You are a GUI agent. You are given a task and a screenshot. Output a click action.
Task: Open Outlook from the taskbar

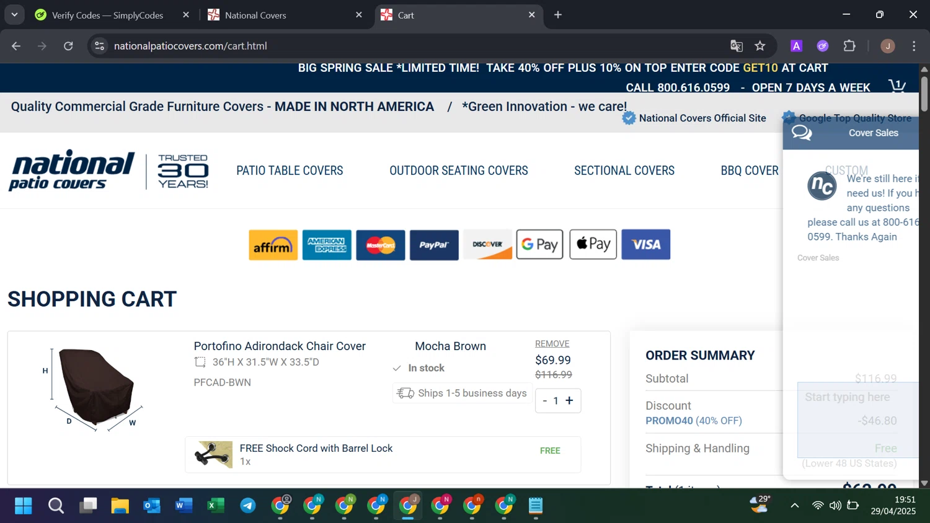tap(152, 506)
